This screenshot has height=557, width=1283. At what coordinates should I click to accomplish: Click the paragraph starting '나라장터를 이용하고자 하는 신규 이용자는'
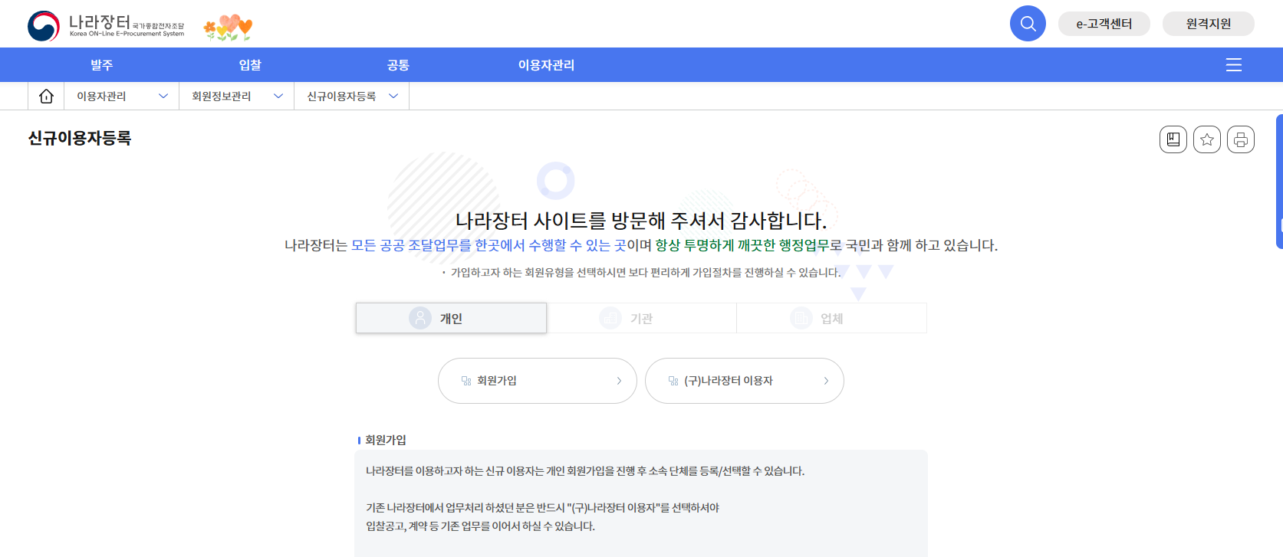[585, 471]
